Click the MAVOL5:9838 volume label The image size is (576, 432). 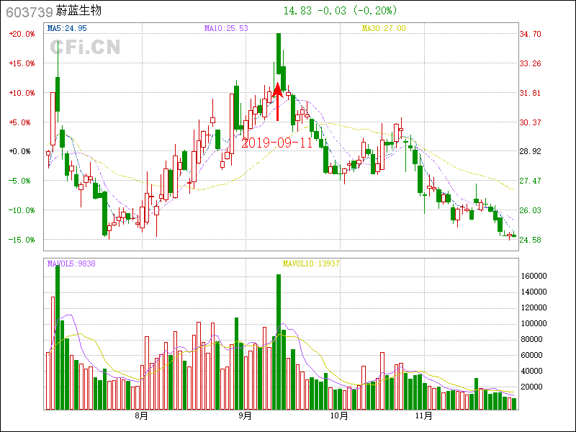(71, 264)
